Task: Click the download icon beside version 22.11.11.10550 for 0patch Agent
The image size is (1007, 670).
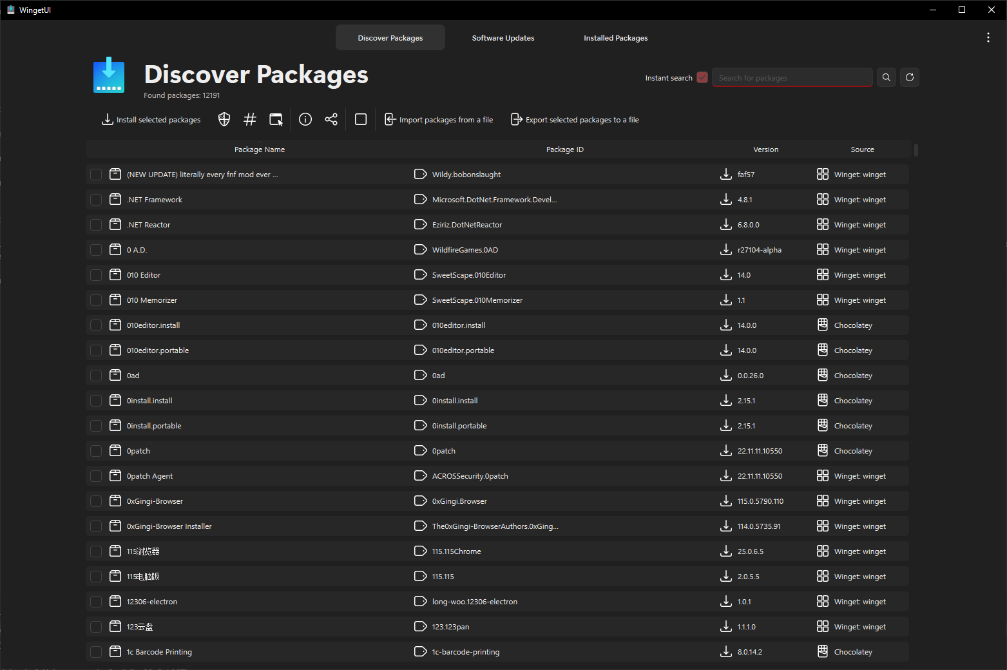Action: [725, 475]
